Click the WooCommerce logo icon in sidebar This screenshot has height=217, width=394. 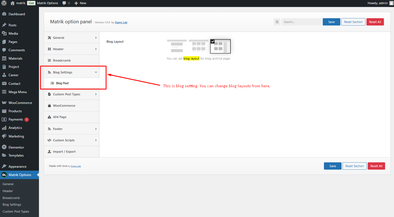pos(4,103)
